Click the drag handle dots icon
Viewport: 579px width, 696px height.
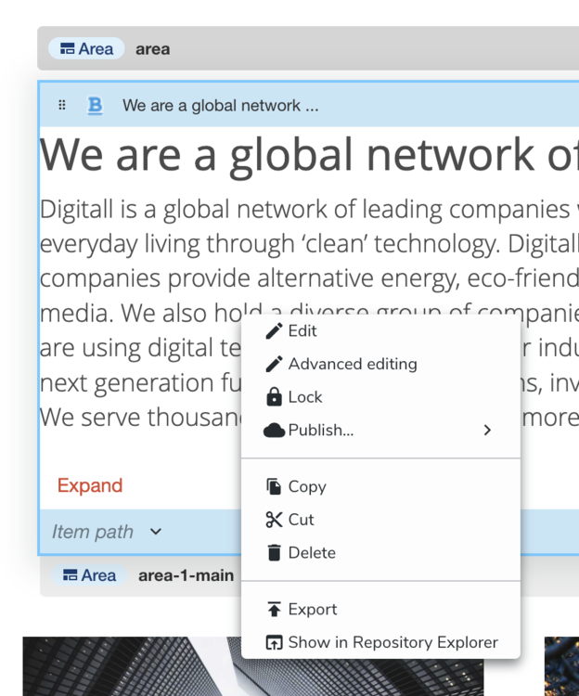pos(62,106)
